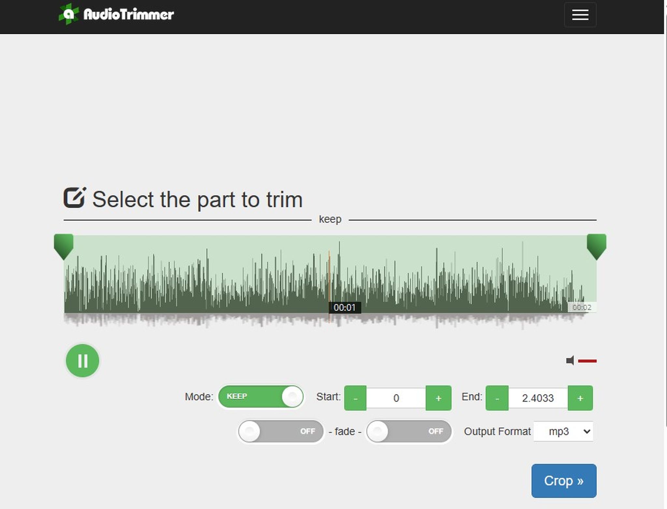
Task: Open the Output Format dropdown
Action: 563,432
